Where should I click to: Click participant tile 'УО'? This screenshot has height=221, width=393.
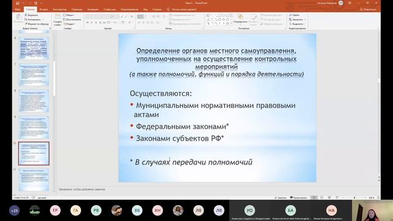(x=250, y=211)
